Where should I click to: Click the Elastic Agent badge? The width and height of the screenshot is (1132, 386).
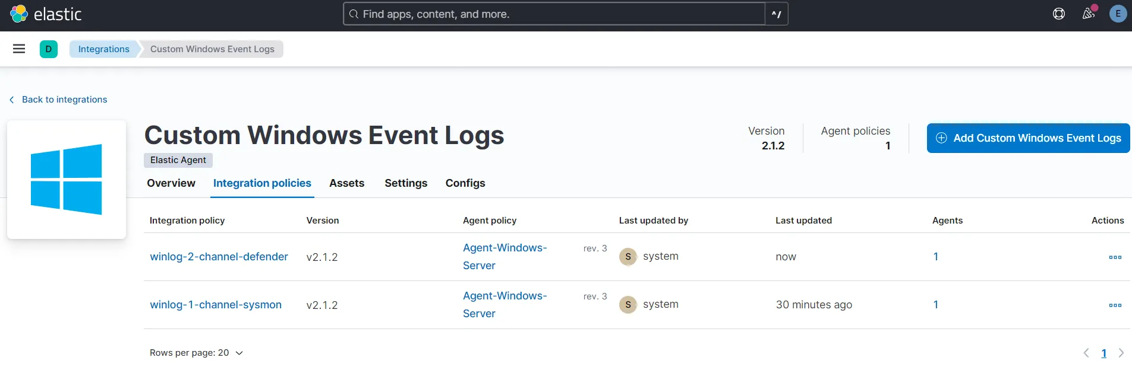point(178,160)
